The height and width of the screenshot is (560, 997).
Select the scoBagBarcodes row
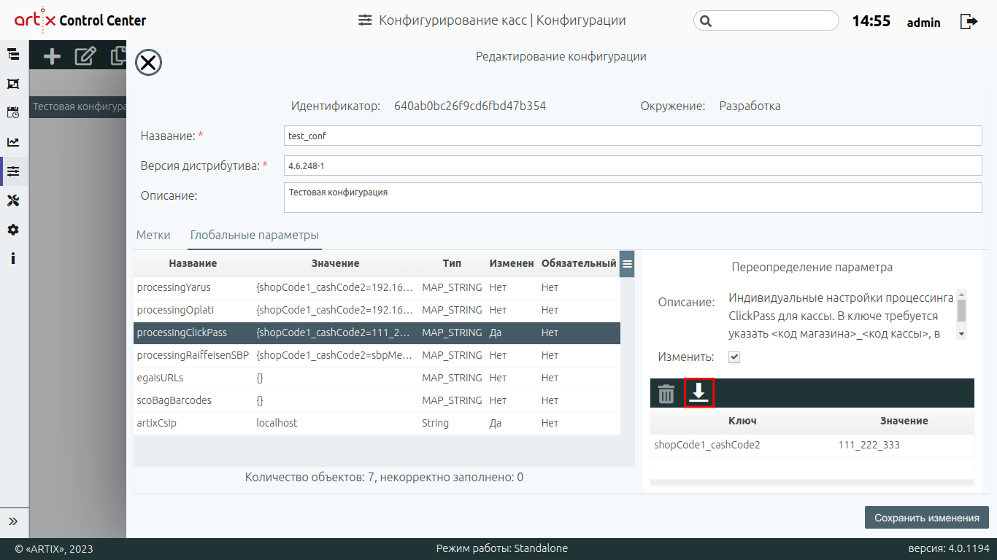(377, 400)
